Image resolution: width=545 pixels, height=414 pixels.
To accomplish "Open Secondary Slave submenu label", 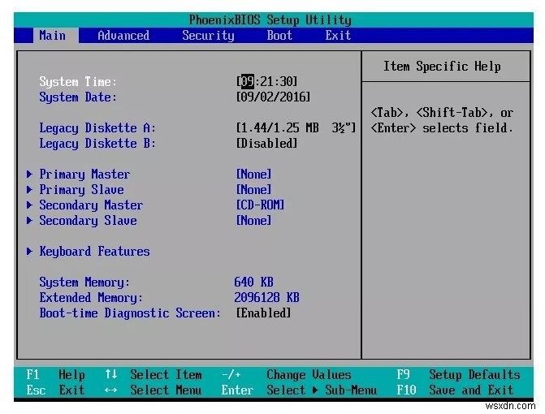I will tap(88, 221).
